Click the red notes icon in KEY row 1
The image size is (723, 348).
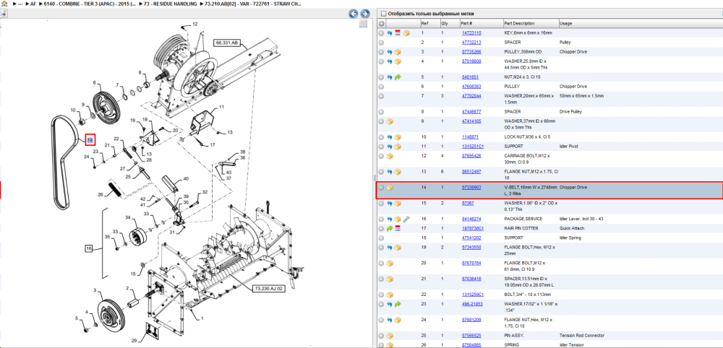click(398, 33)
